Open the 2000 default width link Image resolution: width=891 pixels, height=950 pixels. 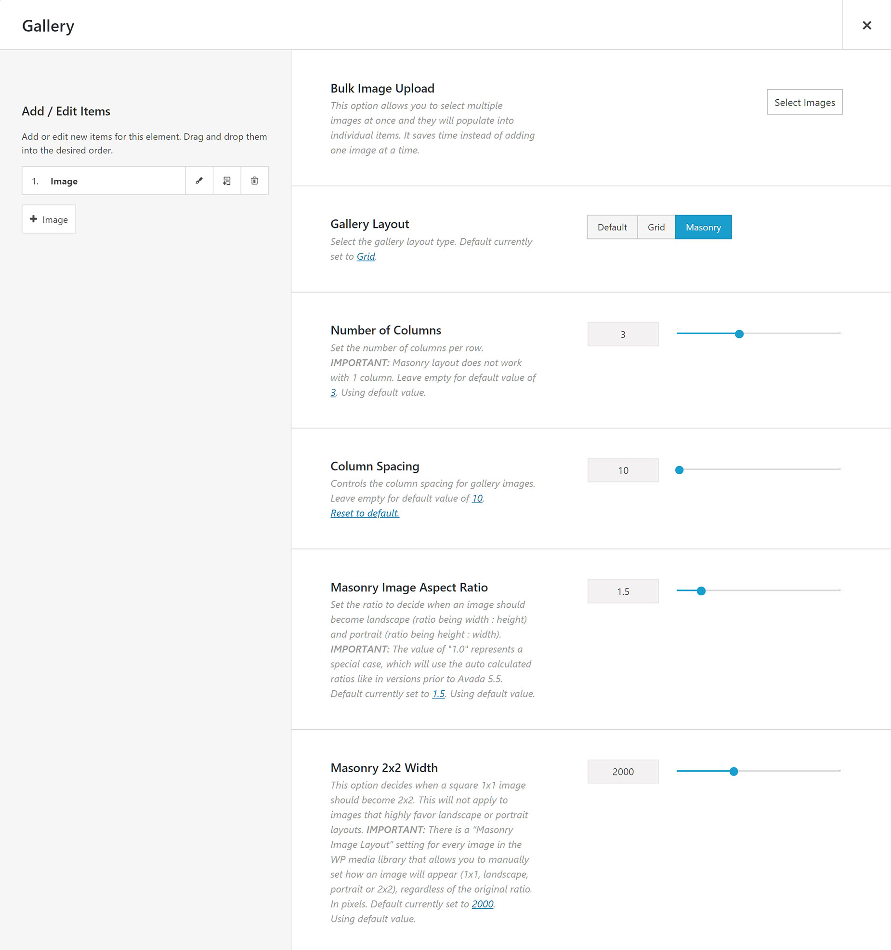[x=482, y=904]
